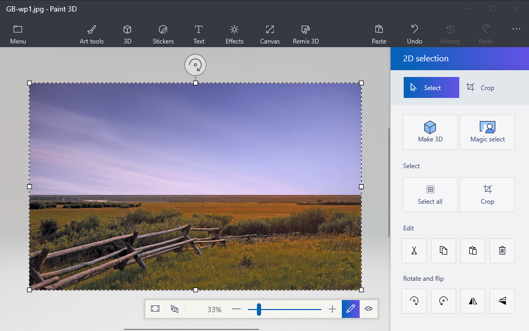The width and height of the screenshot is (529, 331).
Task: Click the bottom-right selection handle
Action: 361,290
